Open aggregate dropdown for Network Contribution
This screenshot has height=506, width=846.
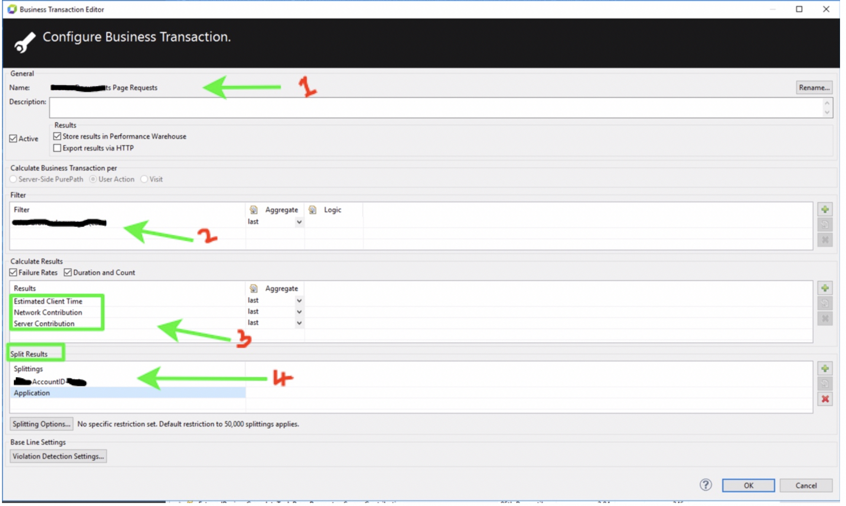click(x=299, y=312)
